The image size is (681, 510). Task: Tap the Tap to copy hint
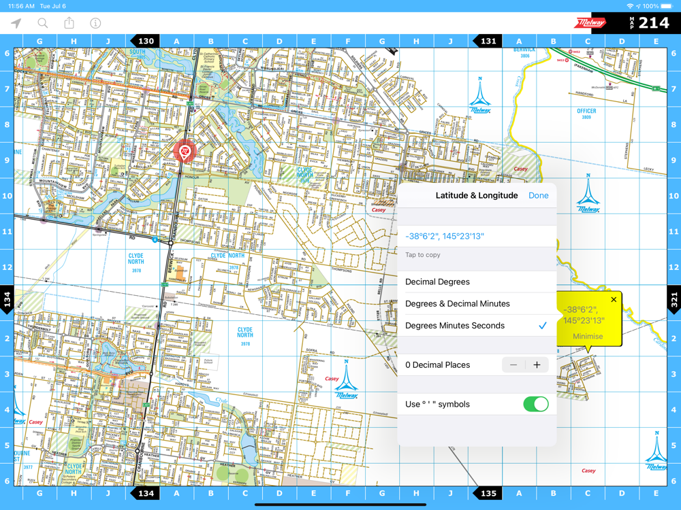pos(423,255)
